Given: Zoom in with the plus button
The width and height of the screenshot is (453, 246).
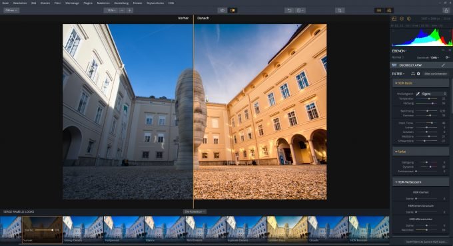Looking at the screenshot, I should [x=130, y=11].
